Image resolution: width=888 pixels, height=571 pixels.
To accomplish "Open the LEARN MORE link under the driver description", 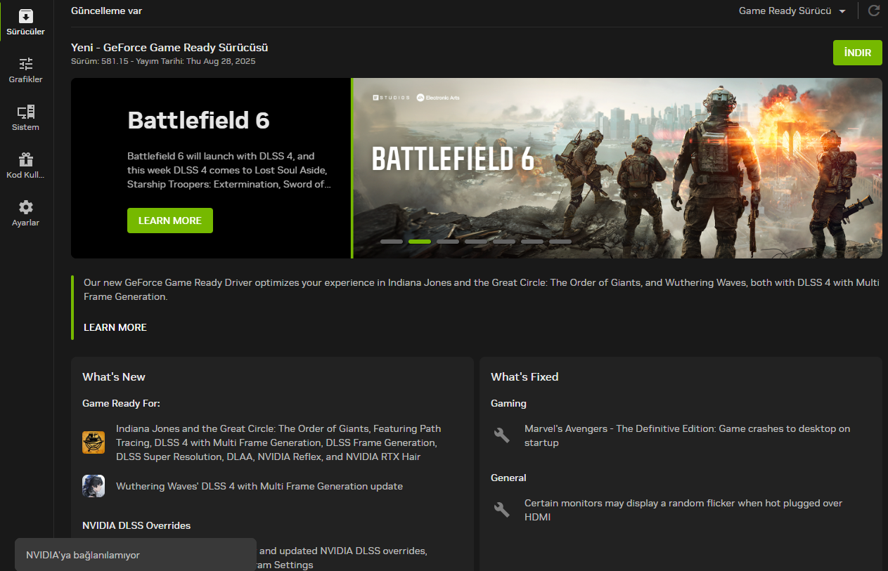I will tap(115, 327).
